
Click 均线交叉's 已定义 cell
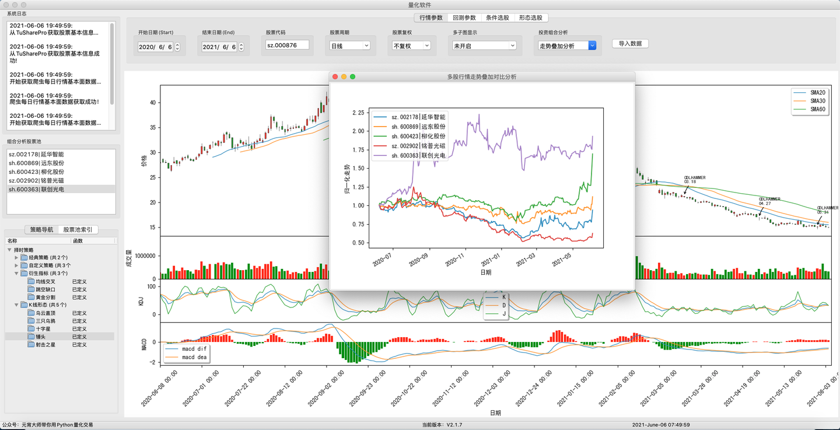79,281
